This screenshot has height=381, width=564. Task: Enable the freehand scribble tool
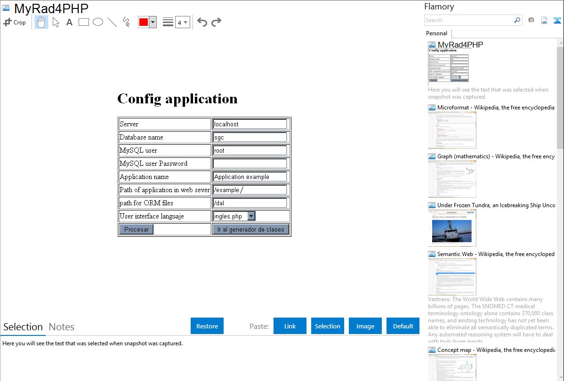point(126,22)
